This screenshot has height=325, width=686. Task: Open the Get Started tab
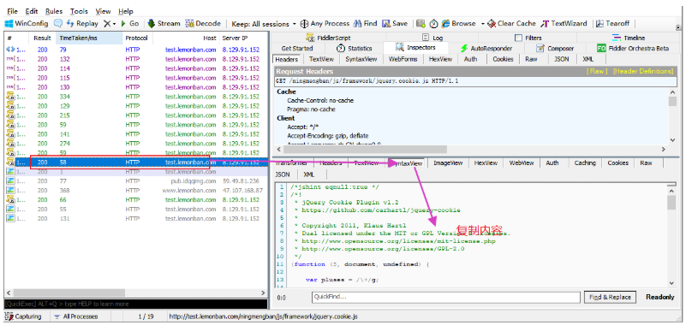tap(297, 48)
